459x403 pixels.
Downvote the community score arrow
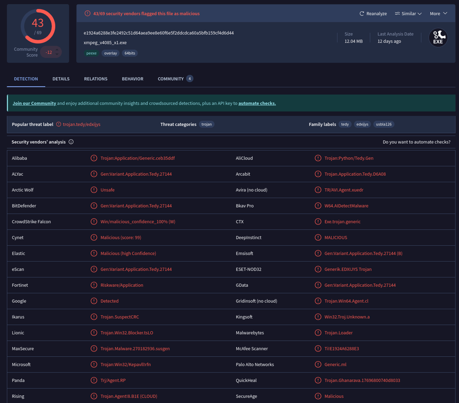[57, 54]
